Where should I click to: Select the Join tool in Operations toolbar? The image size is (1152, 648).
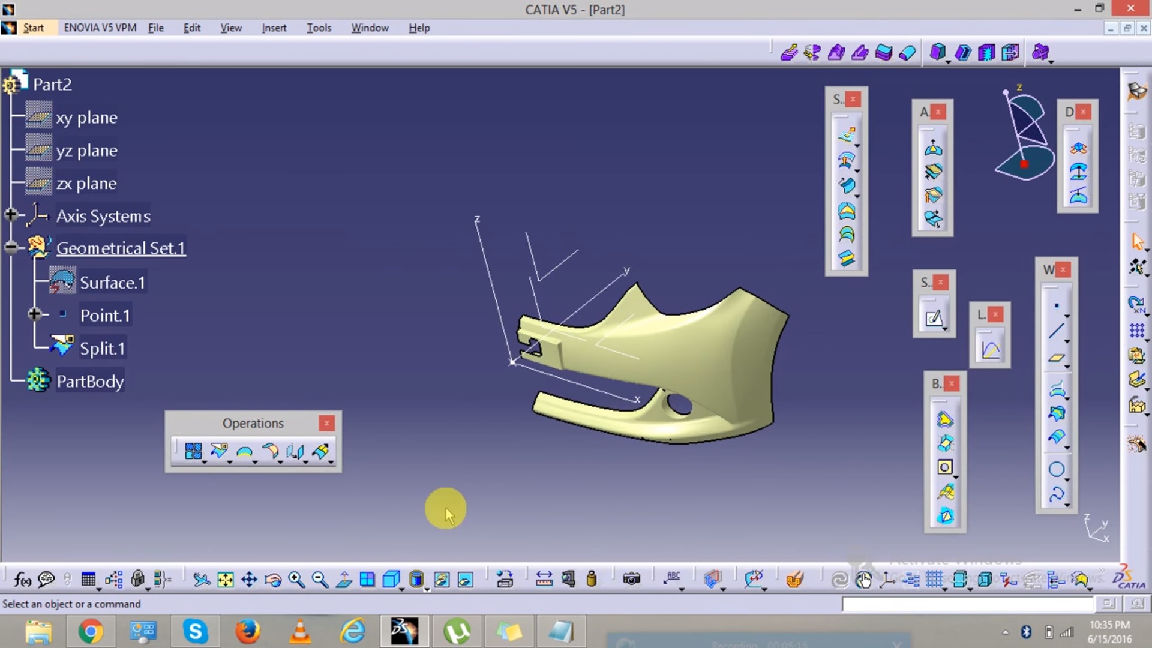193,451
